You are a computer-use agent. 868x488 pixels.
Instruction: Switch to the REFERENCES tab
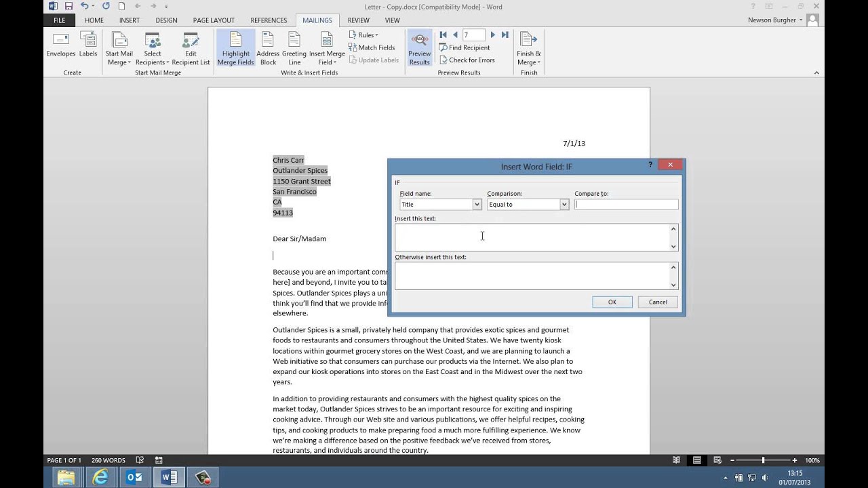tap(269, 20)
